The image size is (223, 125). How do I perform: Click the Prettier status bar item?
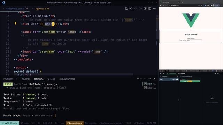[139, 123]
